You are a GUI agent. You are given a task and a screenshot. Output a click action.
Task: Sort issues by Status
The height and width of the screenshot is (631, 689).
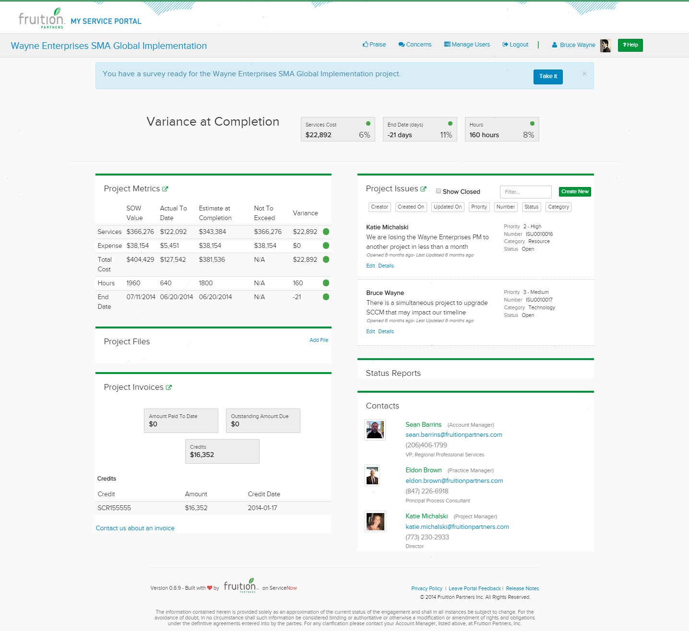[532, 207]
